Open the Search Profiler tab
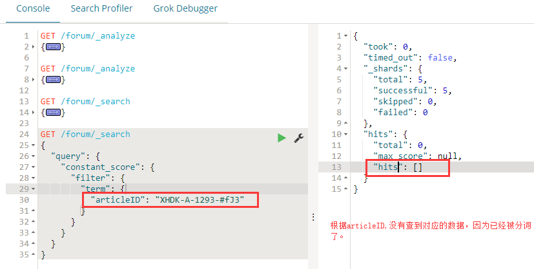 click(101, 8)
